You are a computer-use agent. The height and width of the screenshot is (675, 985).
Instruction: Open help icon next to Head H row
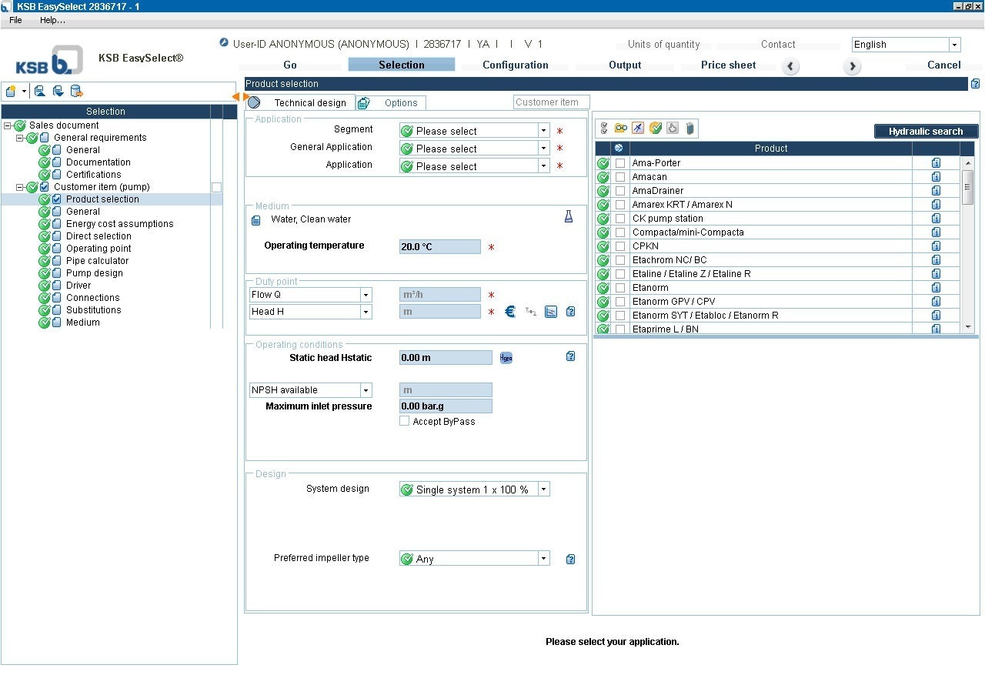click(x=570, y=312)
